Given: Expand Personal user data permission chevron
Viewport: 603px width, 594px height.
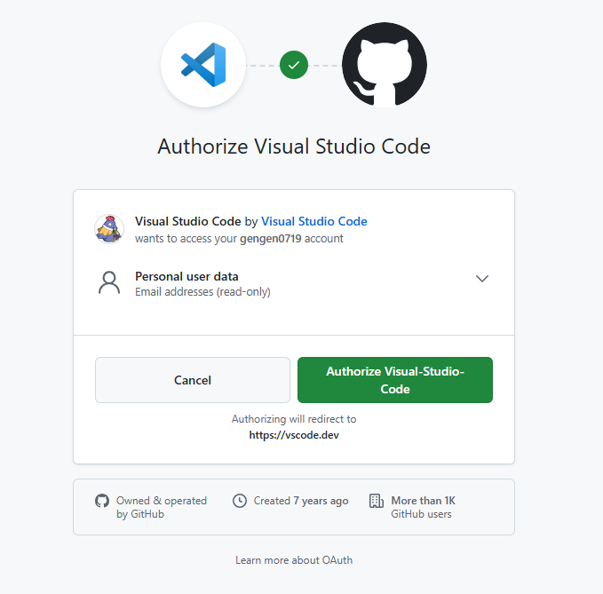Looking at the screenshot, I should (482, 278).
